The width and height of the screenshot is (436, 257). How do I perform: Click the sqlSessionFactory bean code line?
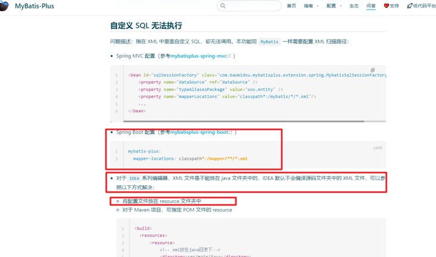coord(257,75)
